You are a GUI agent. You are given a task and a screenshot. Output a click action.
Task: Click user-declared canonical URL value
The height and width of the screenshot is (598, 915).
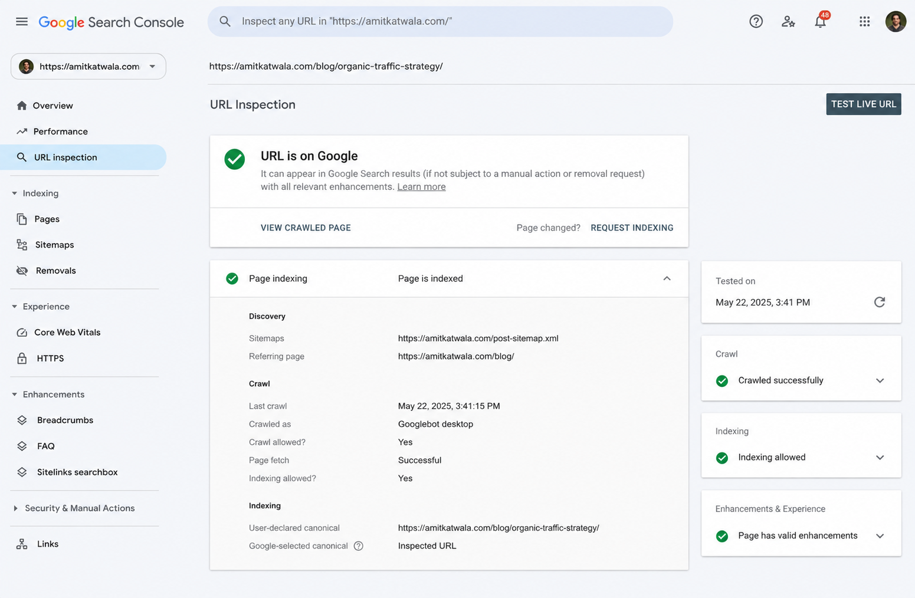pyautogui.click(x=499, y=528)
